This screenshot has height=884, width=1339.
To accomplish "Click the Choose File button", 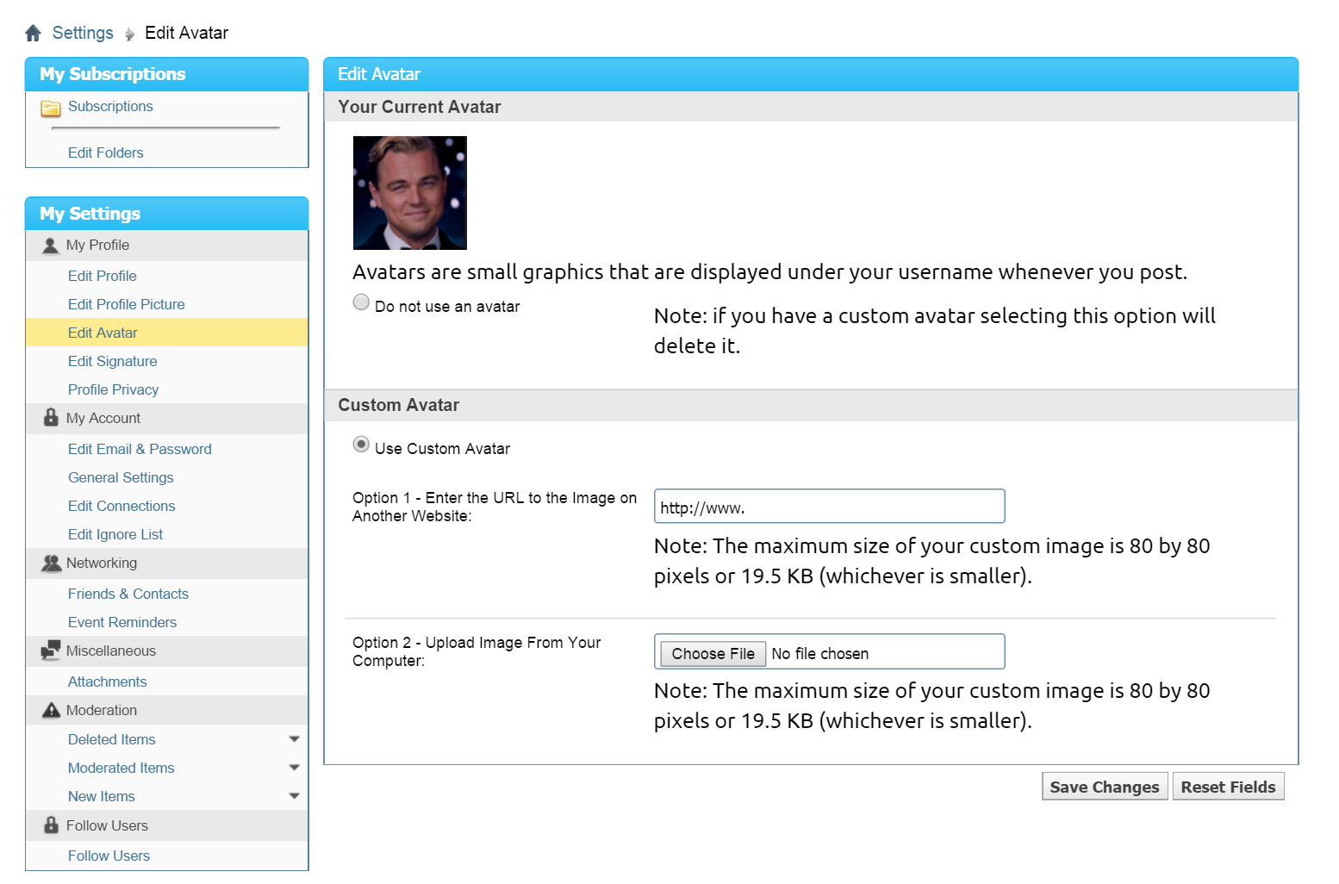I will pyautogui.click(x=713, y=654).
